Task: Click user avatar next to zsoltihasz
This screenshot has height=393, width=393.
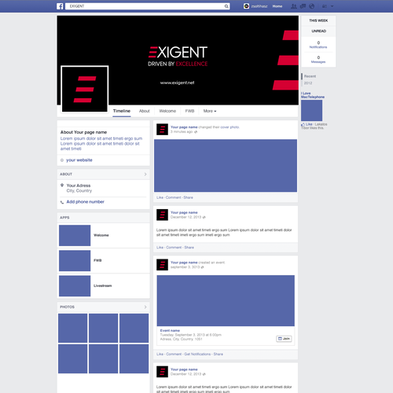Action: click(x=246, y=6)
